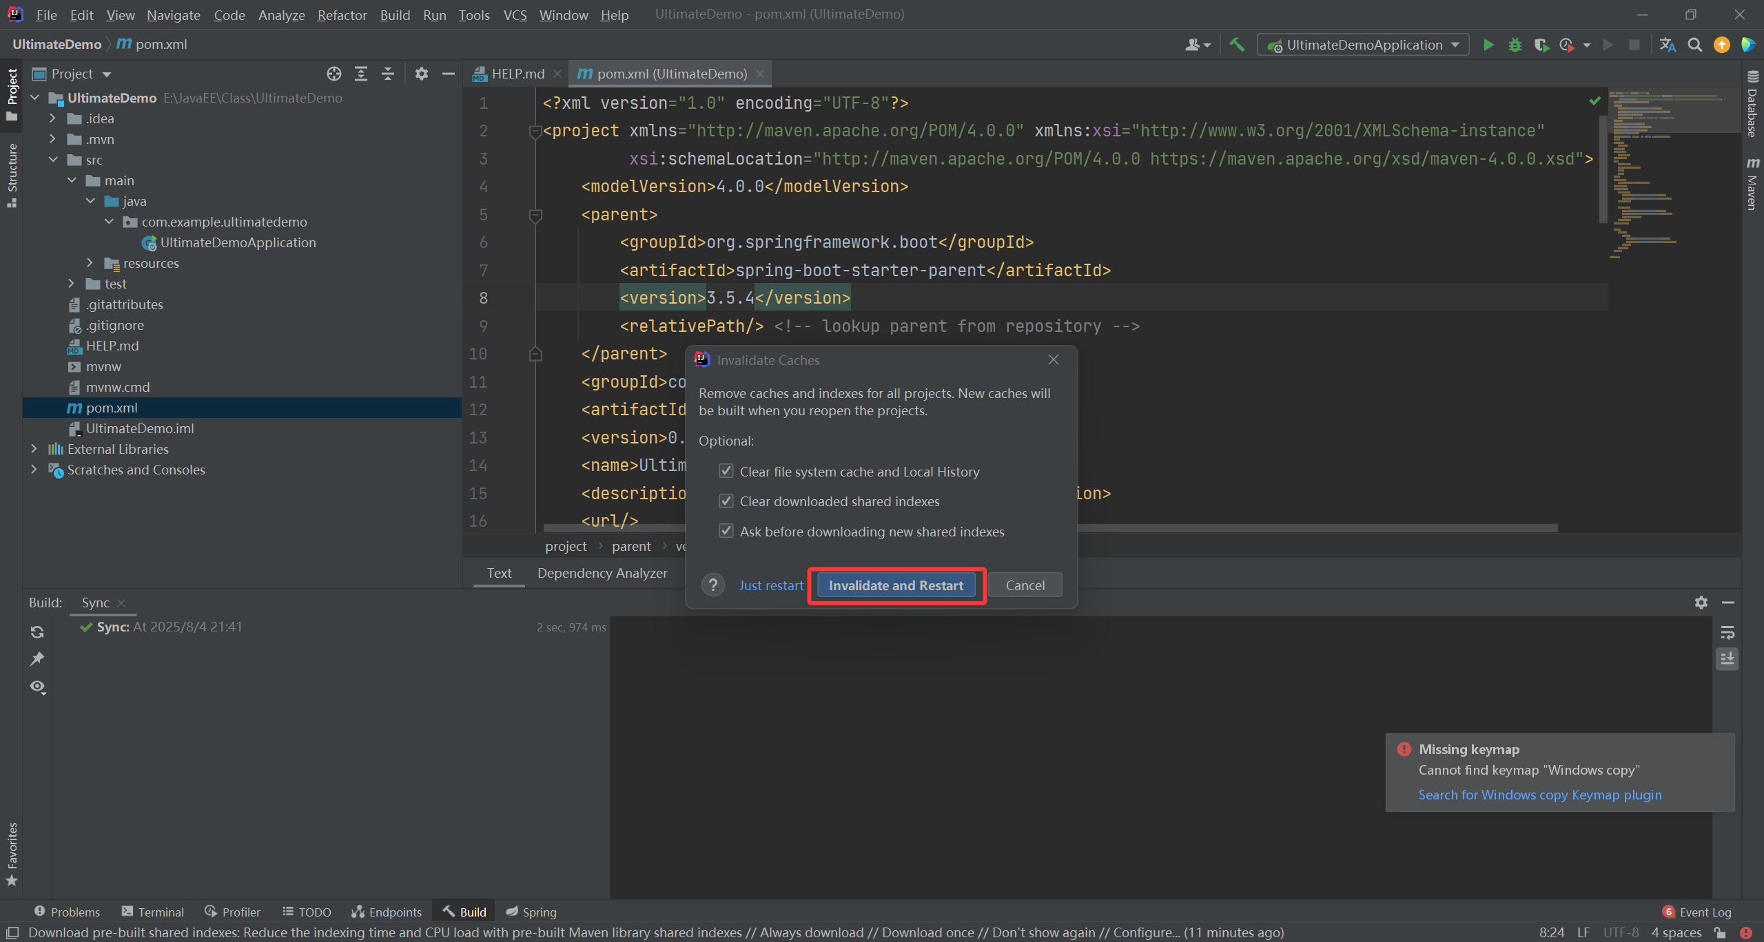Click help question mark in Invalidate Caches dialog
1764x942 pixels.
[x=713, y=585]
